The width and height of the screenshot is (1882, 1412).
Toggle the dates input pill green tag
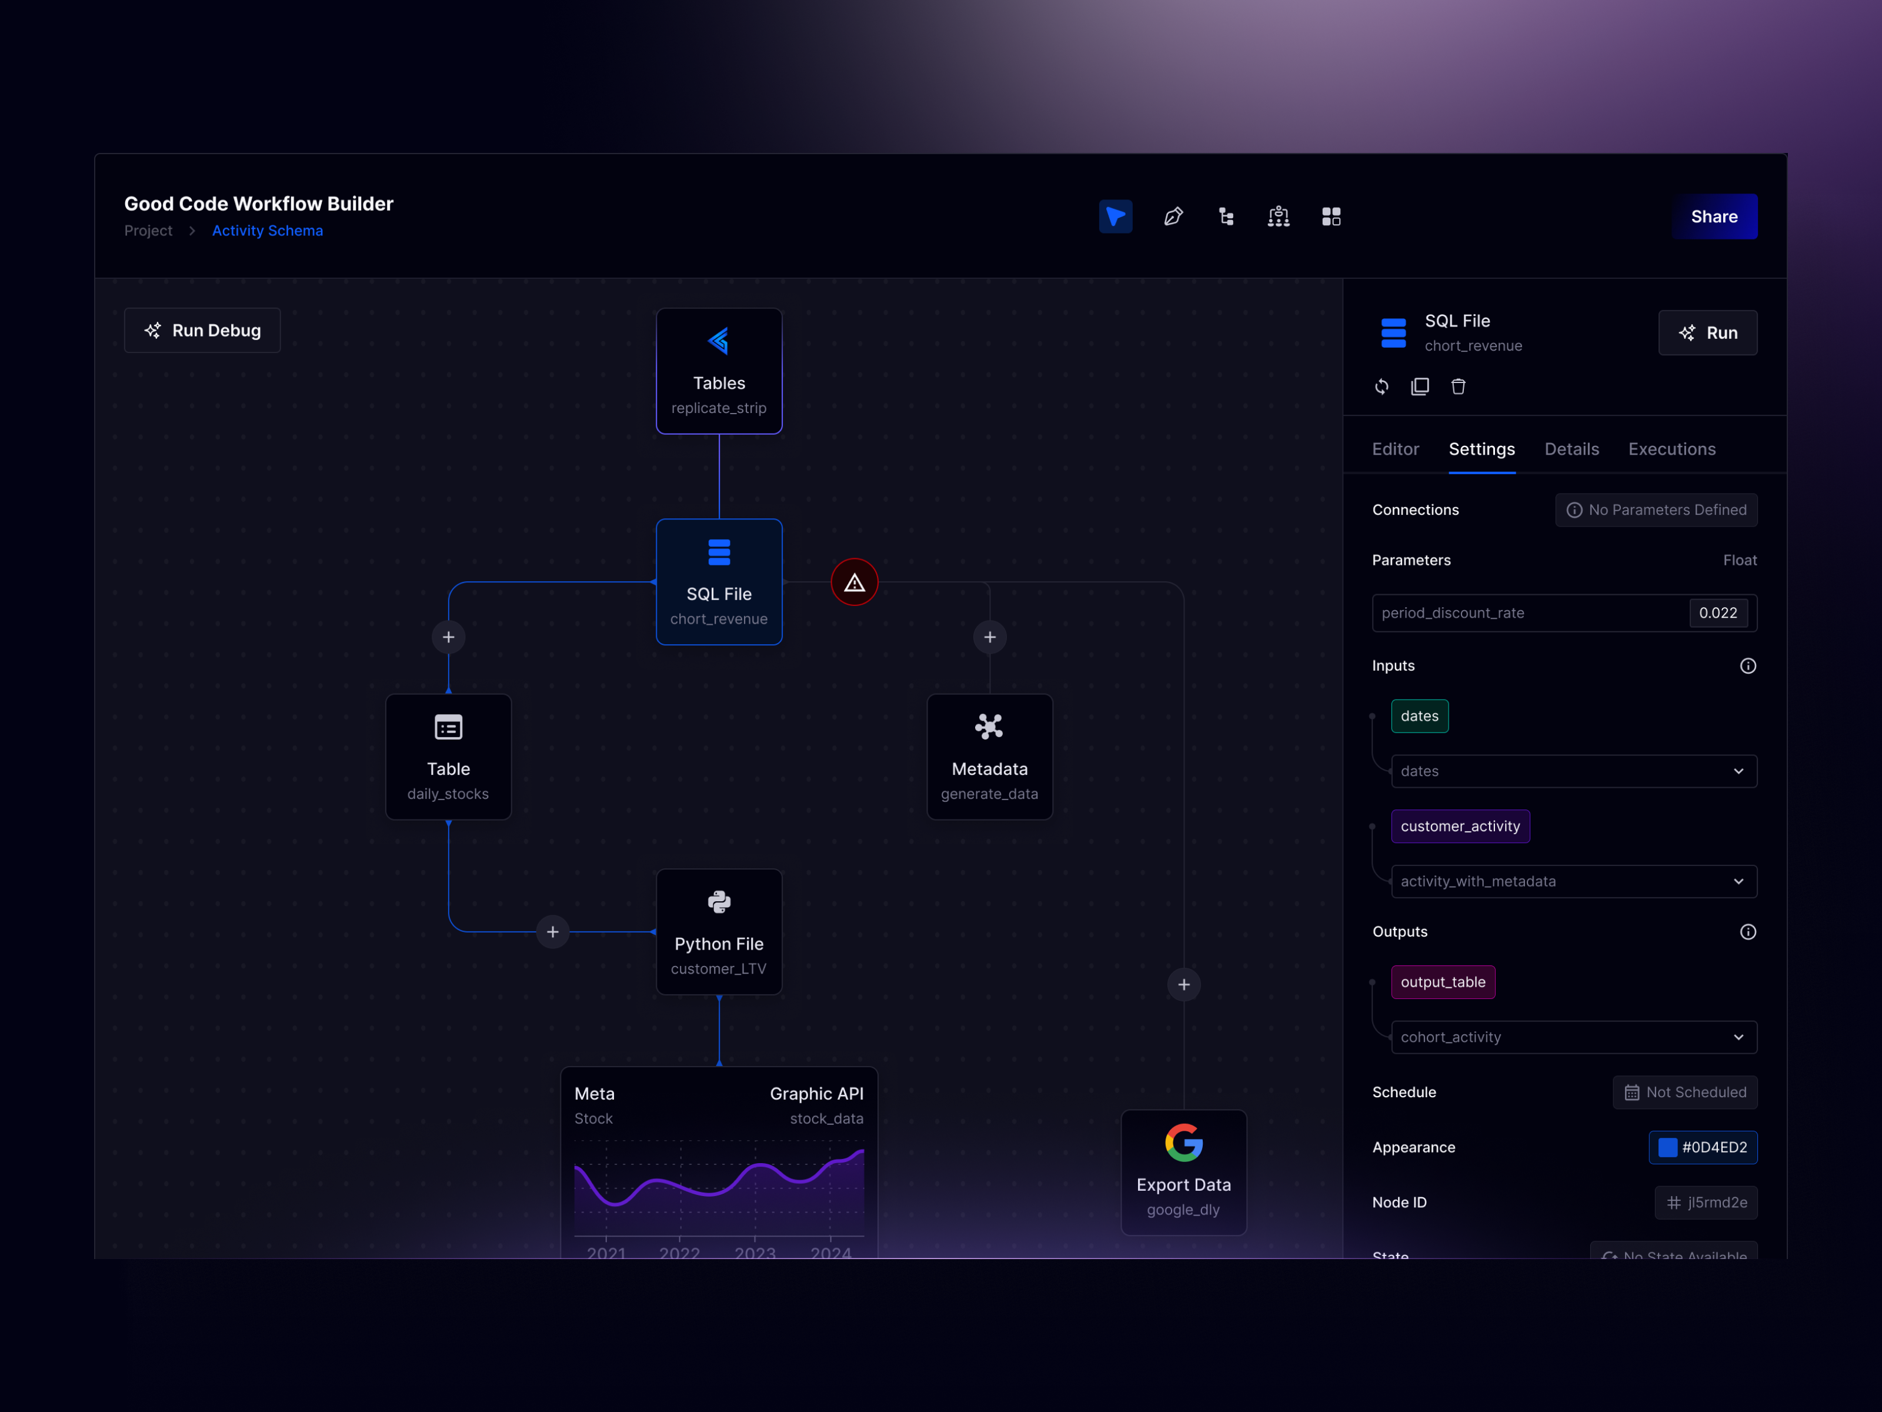[x=1419, y=716]
